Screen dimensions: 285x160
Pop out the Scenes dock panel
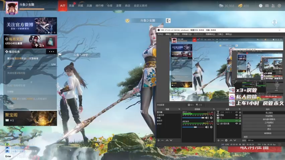click(179, 109)
